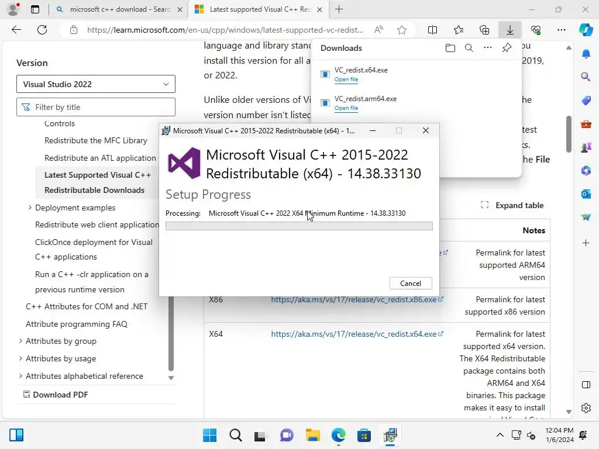The height and width of the screenshot is (449, 599).
Task: Open the Split screen icon
Action: pyautogui.click(x=432, y=30)
